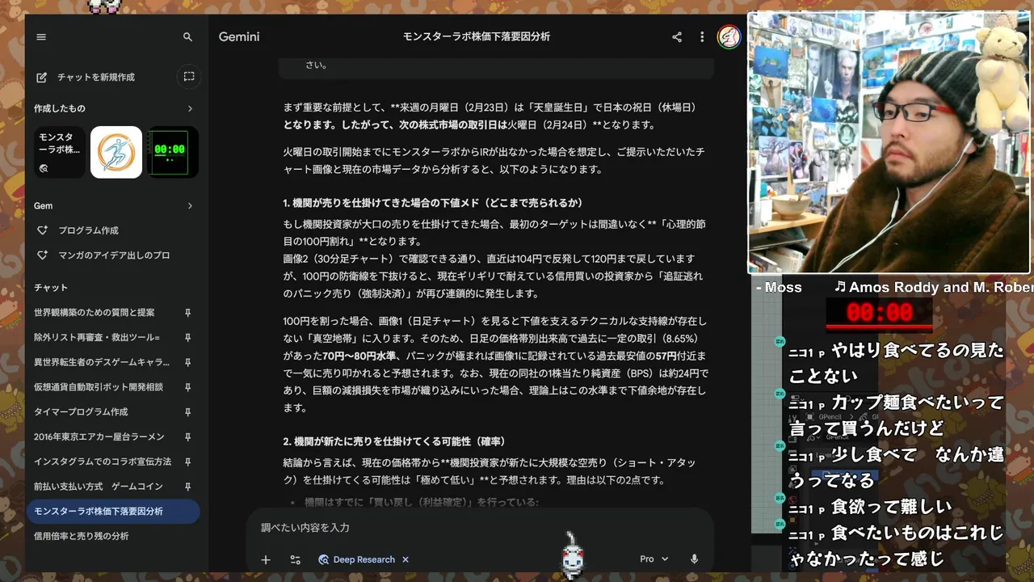The image size is (1034, 582).
Task: Click the Gem section label
Action: click(x=43, y=206)
